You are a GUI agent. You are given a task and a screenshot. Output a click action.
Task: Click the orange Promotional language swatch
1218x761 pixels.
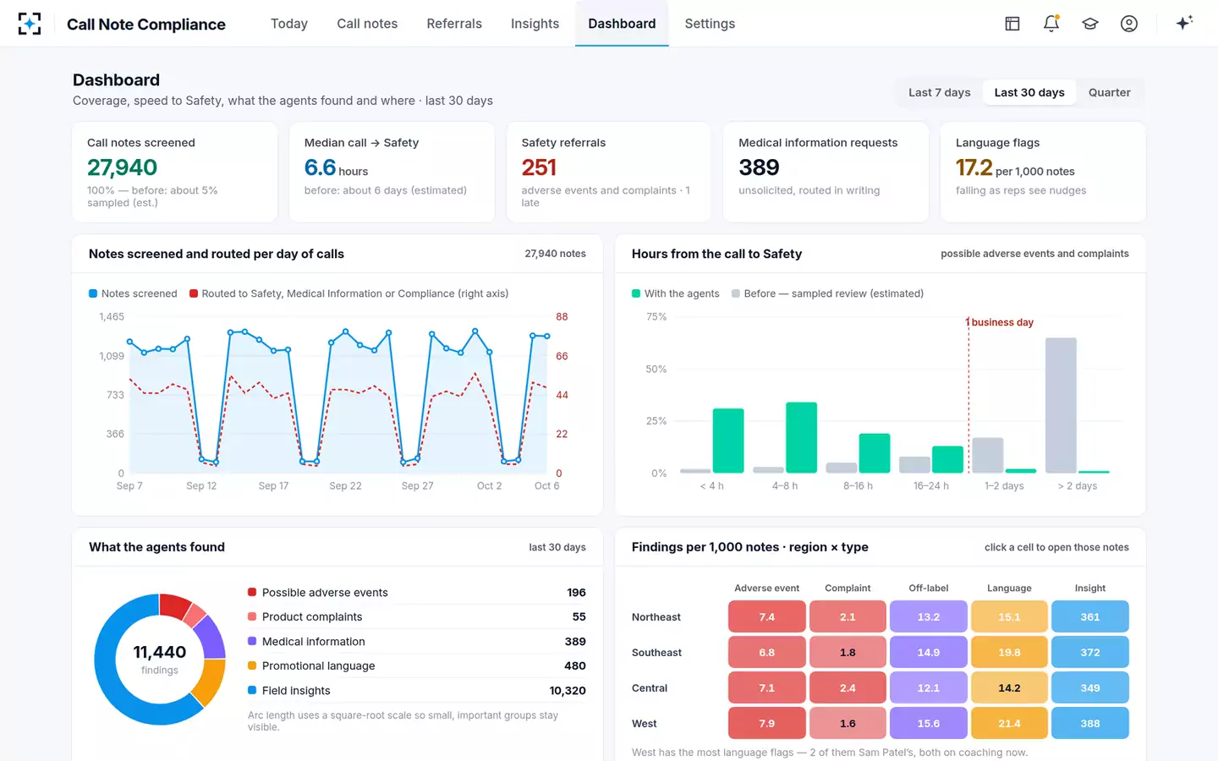click(x=252, y=665)
